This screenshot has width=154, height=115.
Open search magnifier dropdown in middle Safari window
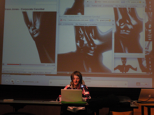[x=98, y=20]
